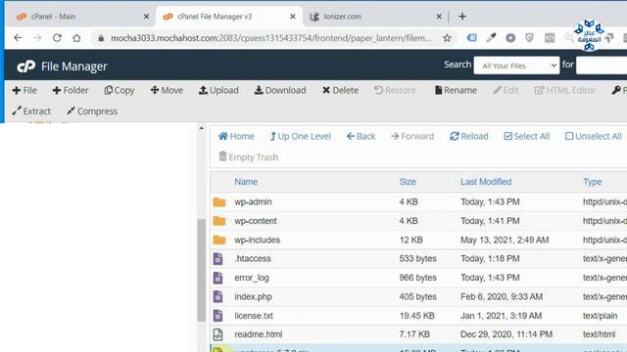Click Select All files
Viewport: 627px width, 352px height.
(x=527, y=136)
